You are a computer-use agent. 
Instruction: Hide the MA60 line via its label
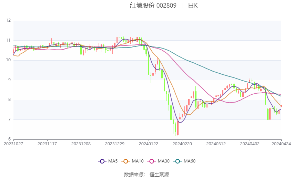(x=190, y=161)
